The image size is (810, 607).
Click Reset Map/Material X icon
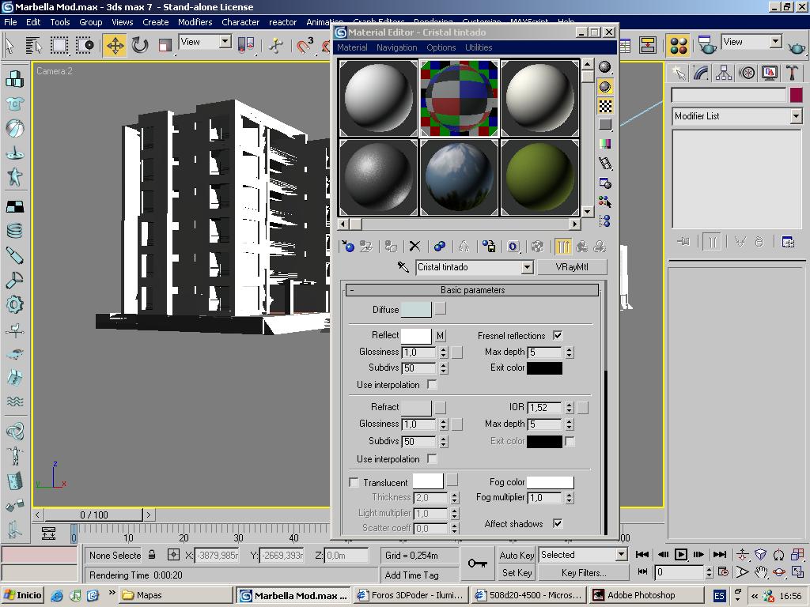click(x=414, y=247)
